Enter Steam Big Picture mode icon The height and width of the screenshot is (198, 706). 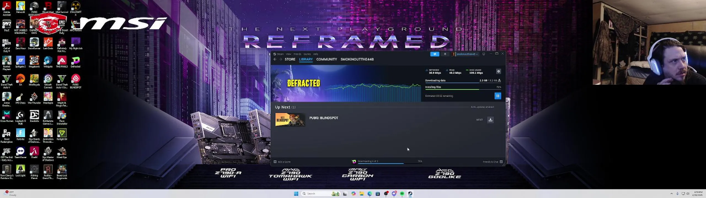click(483, 54)
